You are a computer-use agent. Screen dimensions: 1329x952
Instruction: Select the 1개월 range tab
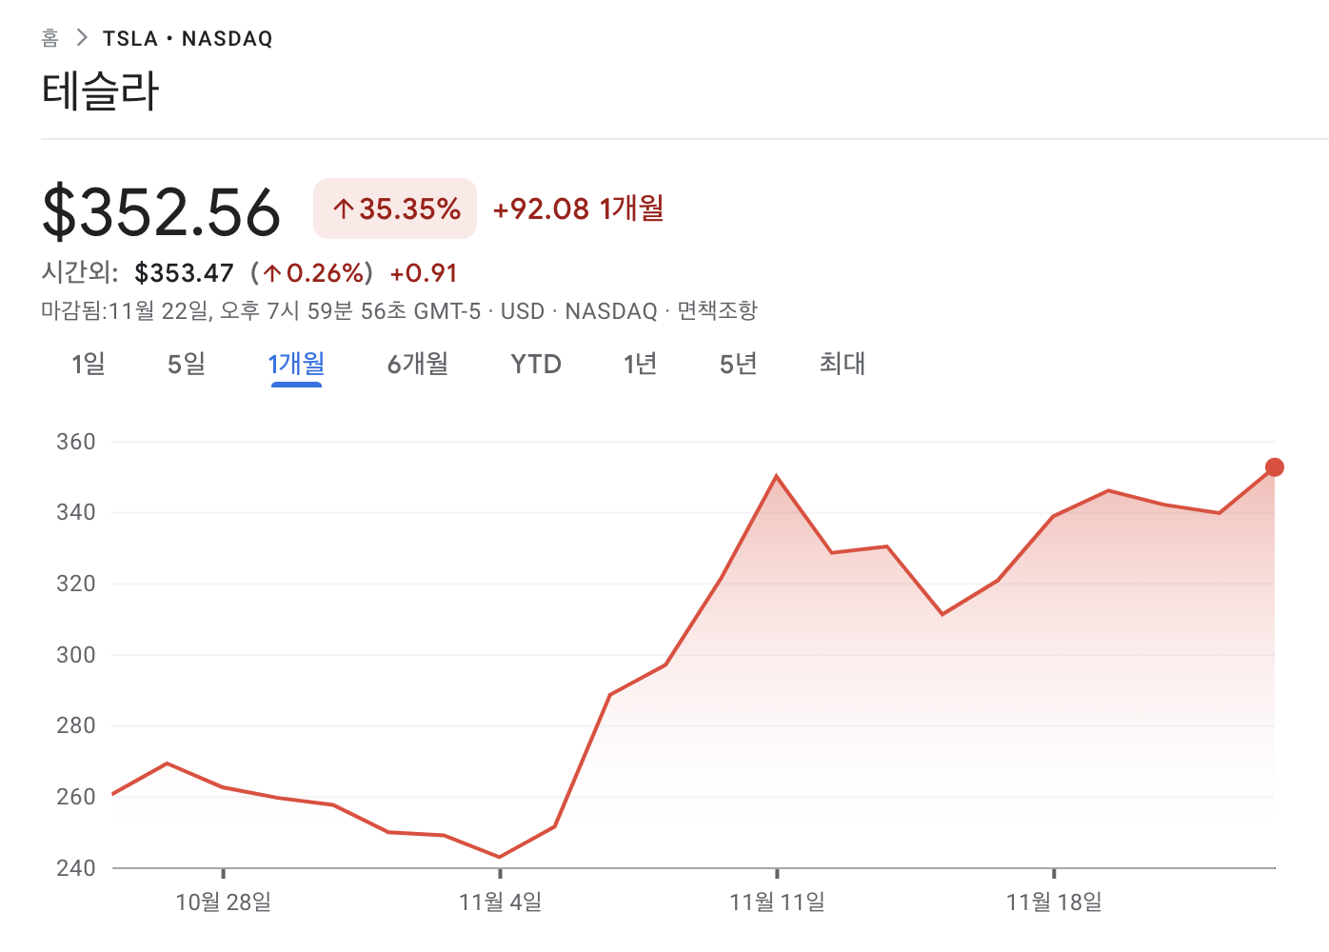(x=296, y=364)
